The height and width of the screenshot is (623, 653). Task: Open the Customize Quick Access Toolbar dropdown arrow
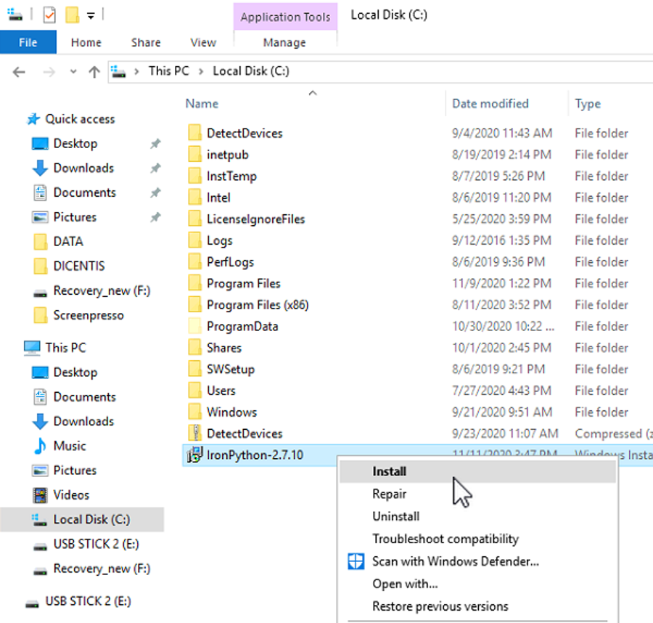point(91,16)
